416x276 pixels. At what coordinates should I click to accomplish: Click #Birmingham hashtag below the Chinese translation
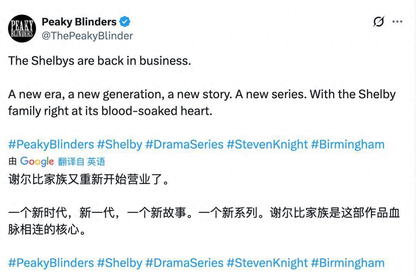348,263
